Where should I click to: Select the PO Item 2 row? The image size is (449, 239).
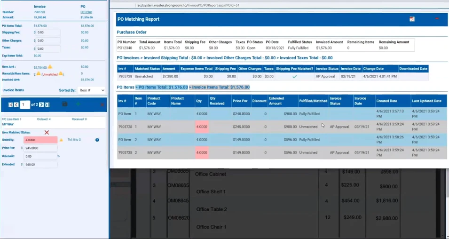(x=282, y=140)
